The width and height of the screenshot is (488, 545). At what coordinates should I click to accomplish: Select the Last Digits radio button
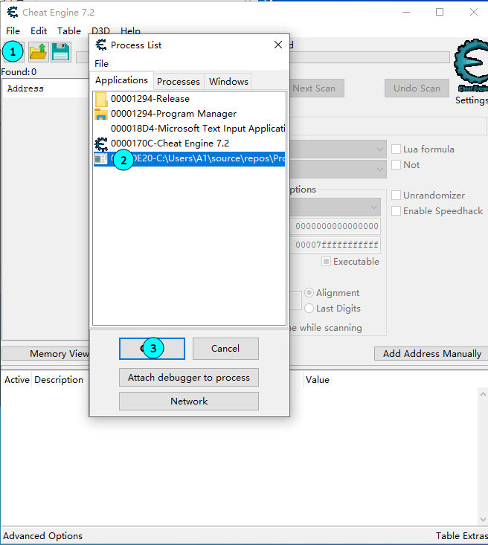coord(309,309)
